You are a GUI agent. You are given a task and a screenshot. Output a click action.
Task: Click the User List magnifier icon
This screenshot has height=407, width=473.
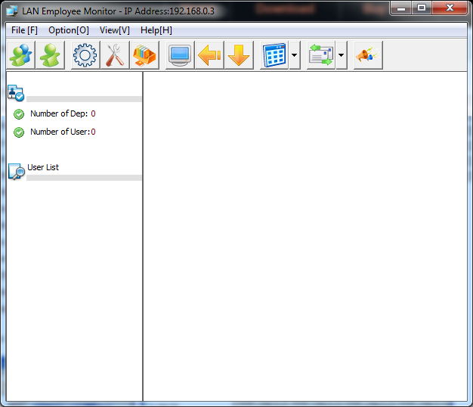[x=17, y=172]
